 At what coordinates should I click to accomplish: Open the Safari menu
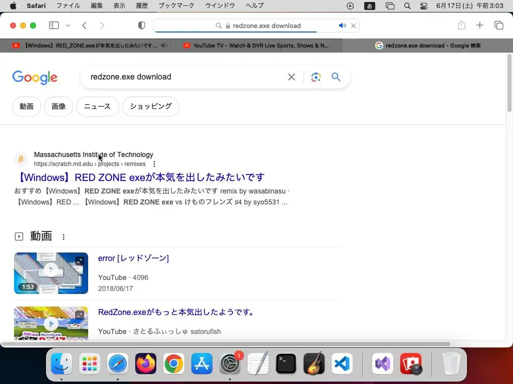click(36, 5)
